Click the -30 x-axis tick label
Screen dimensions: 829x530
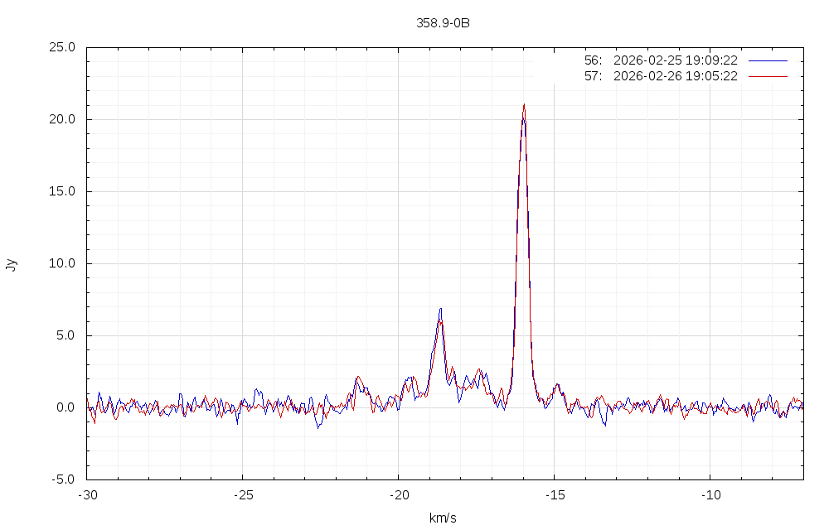pyautogui.click(x=87, y=494)
